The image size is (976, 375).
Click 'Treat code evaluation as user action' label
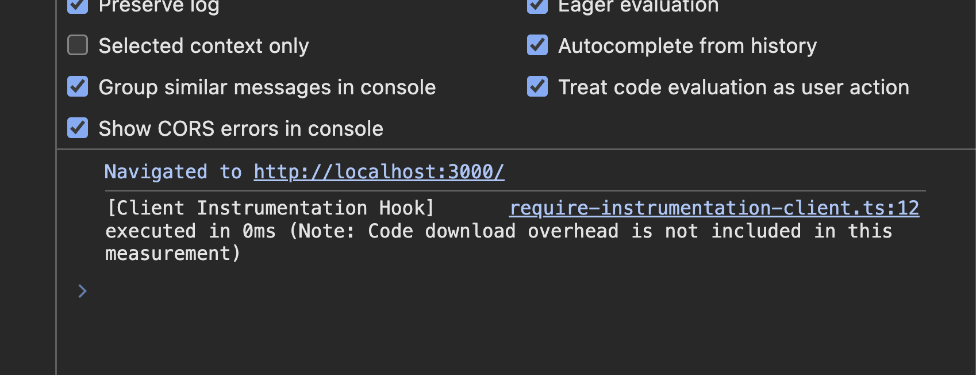734,87
